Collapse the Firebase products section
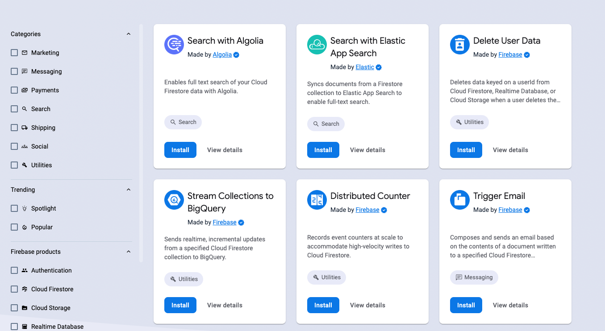The image size is (605, 331). [129, 252]
